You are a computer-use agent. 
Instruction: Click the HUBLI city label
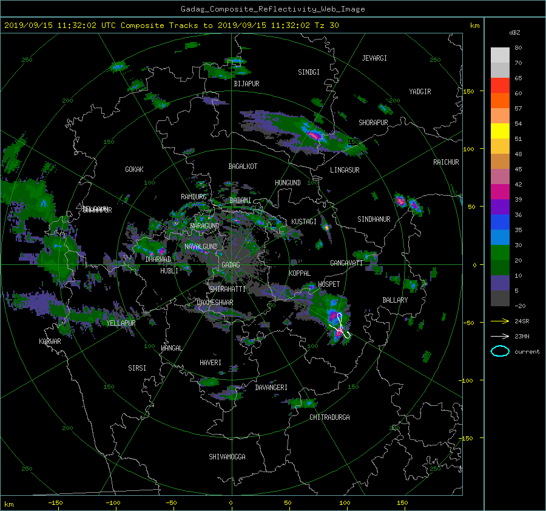(x=169, y=271)
